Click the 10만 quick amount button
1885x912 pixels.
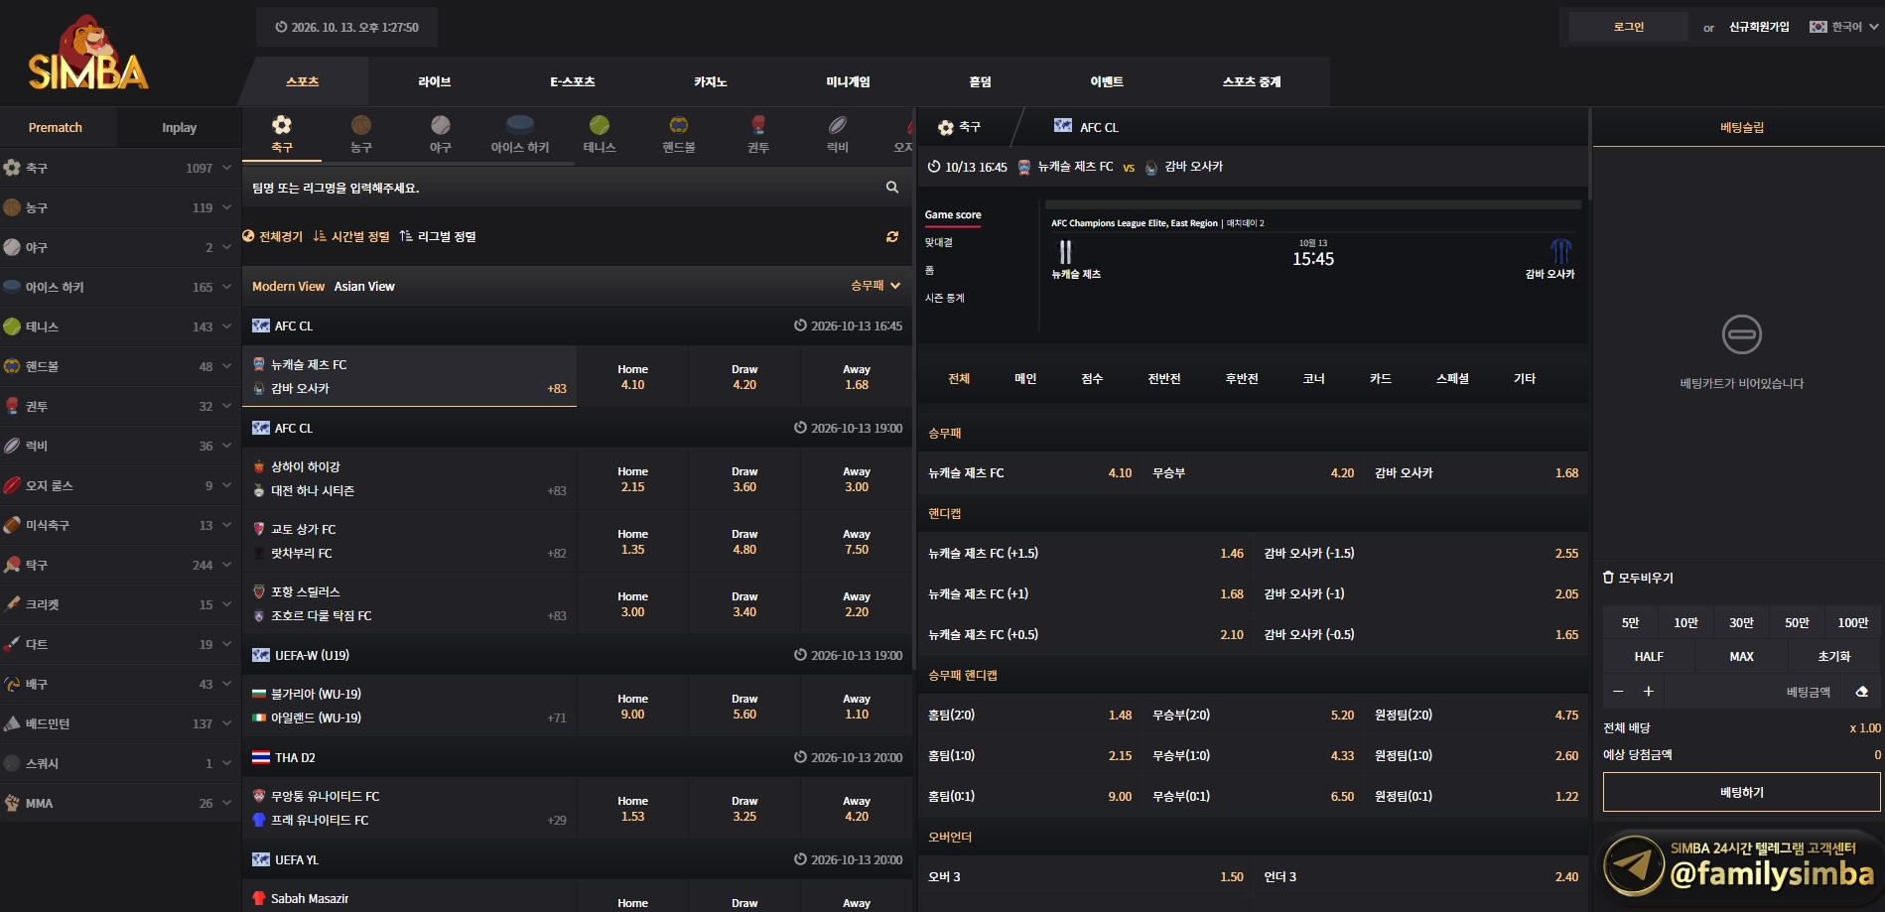(1685, 622)
